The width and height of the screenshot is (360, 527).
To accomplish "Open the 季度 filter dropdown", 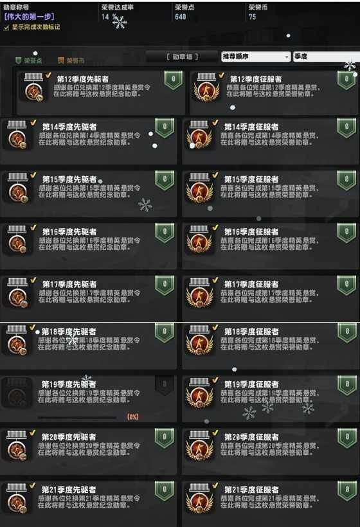I will (326, 57).
